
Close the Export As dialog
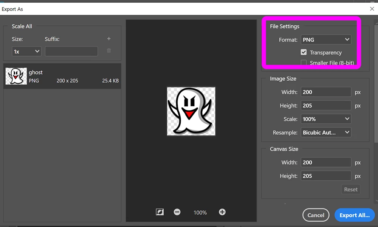(x=372, y=9)
